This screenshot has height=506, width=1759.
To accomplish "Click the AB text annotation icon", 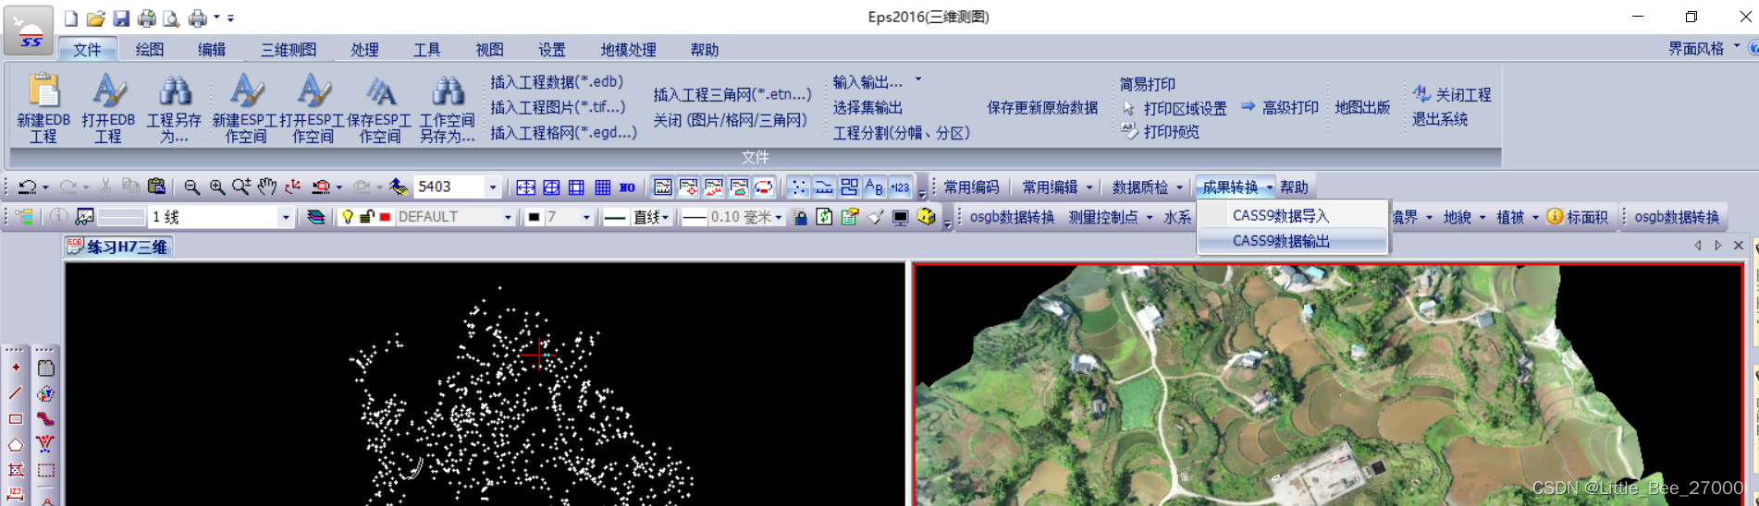I will point(874,187).
